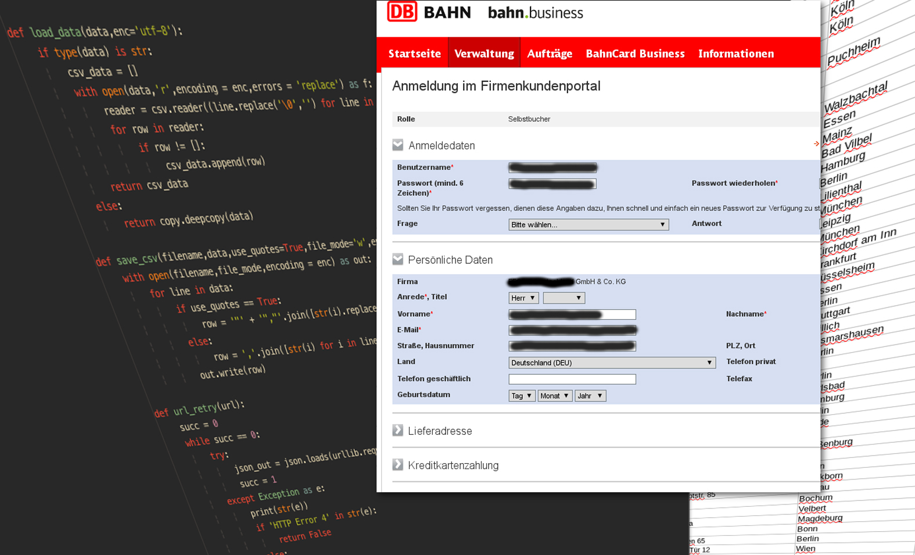The width and height of the screenshot is (915, 555).
Task: Focus the Straße, Hausnummer field
Action: click(572, 346)
